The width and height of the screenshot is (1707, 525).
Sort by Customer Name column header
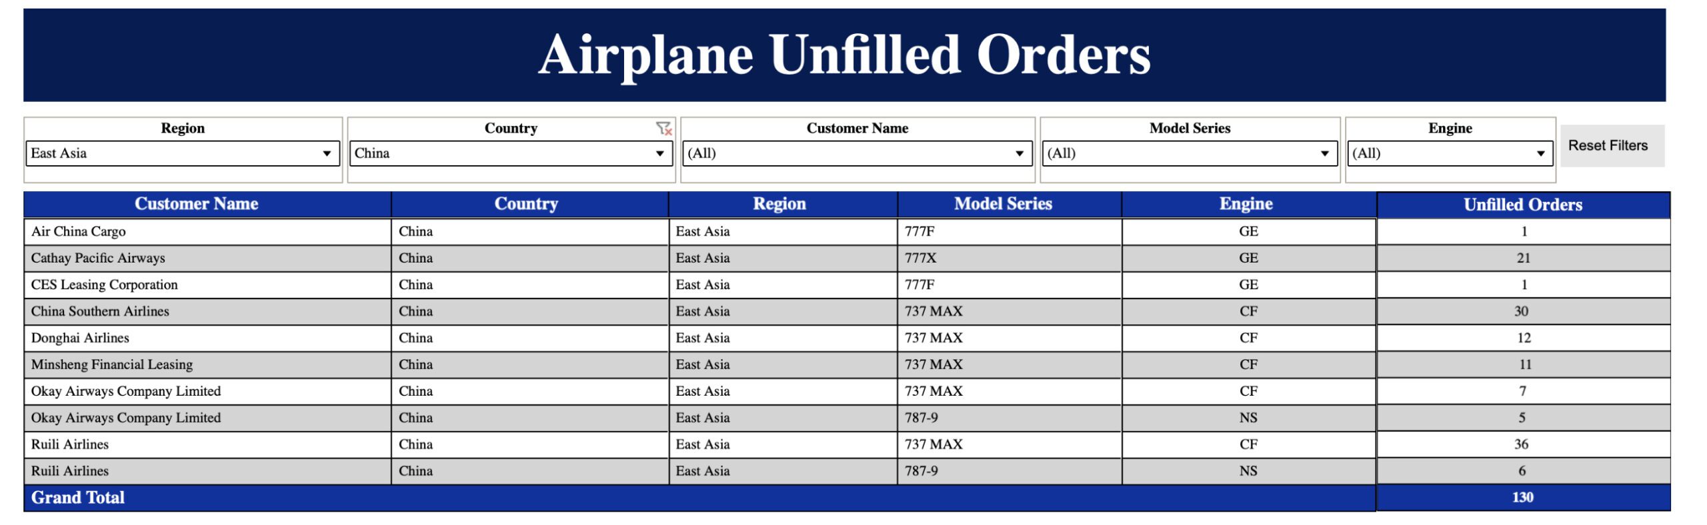[x=197, y=204]
